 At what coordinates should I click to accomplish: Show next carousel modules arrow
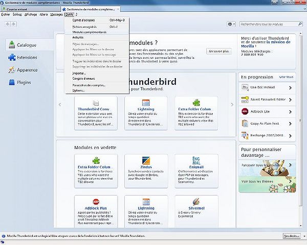[x=232, y=105]
